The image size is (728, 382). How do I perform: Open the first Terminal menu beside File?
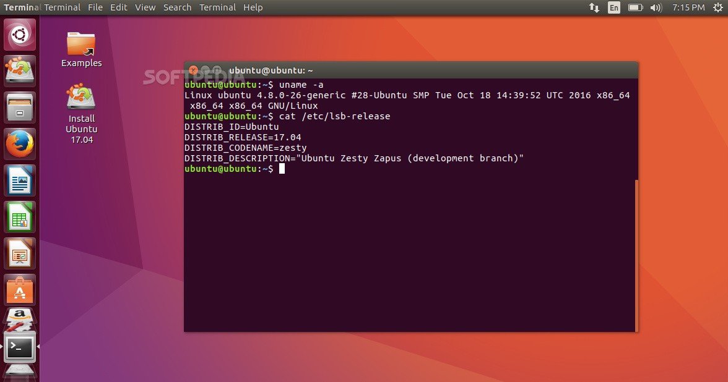coord(62,7)
